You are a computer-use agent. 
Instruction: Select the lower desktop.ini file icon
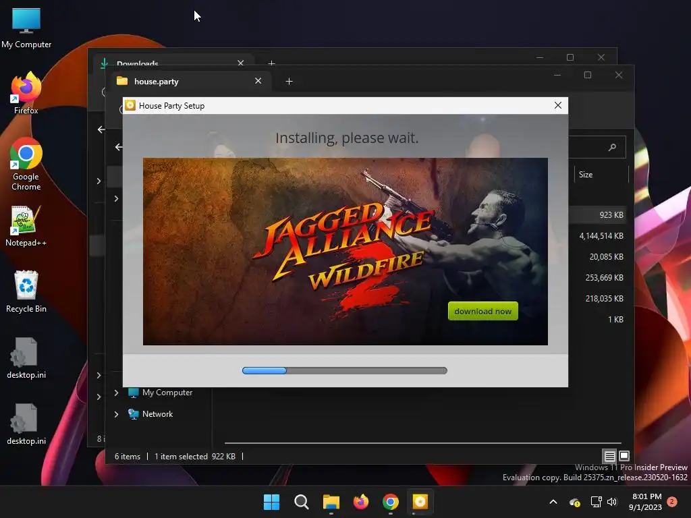coord(26,424)
